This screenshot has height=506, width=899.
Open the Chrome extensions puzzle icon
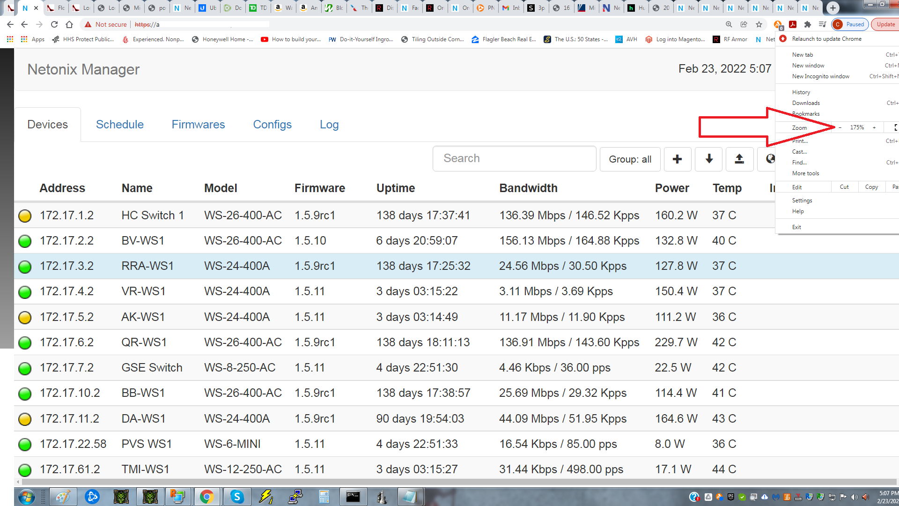click(808, 24)
